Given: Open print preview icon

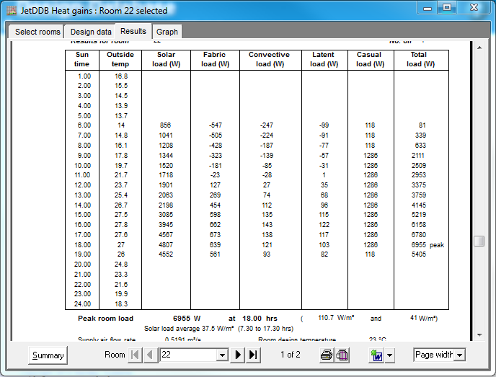Looking at the screenshot, I should tap(342, 355).
